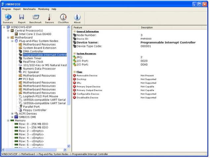Click the WINDOWS-ESP computer icon
210x158 pixels.
pos(8,27)
